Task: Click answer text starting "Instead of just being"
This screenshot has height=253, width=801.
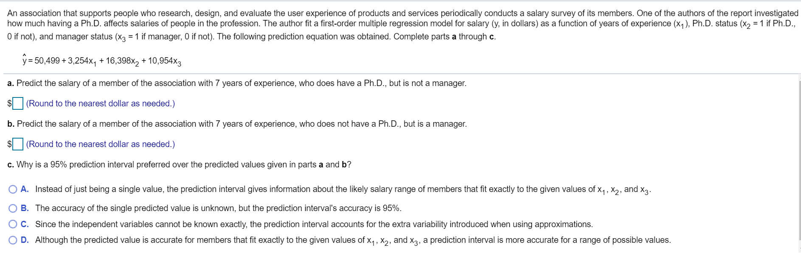Action: click(x=343, y=190)
